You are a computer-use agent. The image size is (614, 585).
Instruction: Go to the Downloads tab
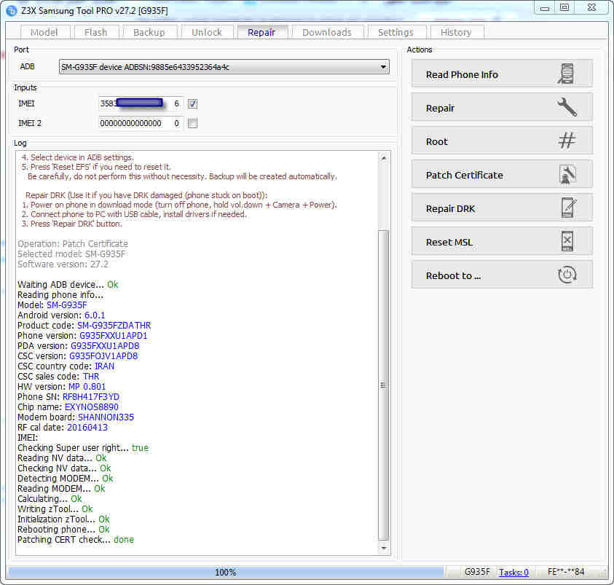click(x=327, y=32)
